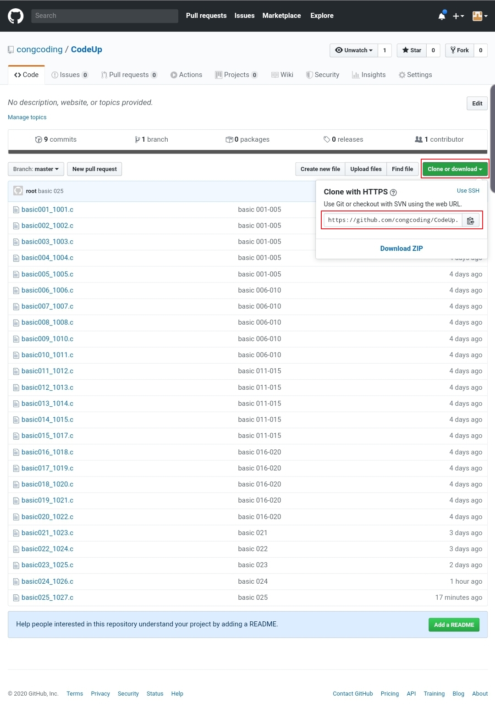Go to Marketplace in the top navigation
Viewport: 495px width, 708px height.
[281, 16]
